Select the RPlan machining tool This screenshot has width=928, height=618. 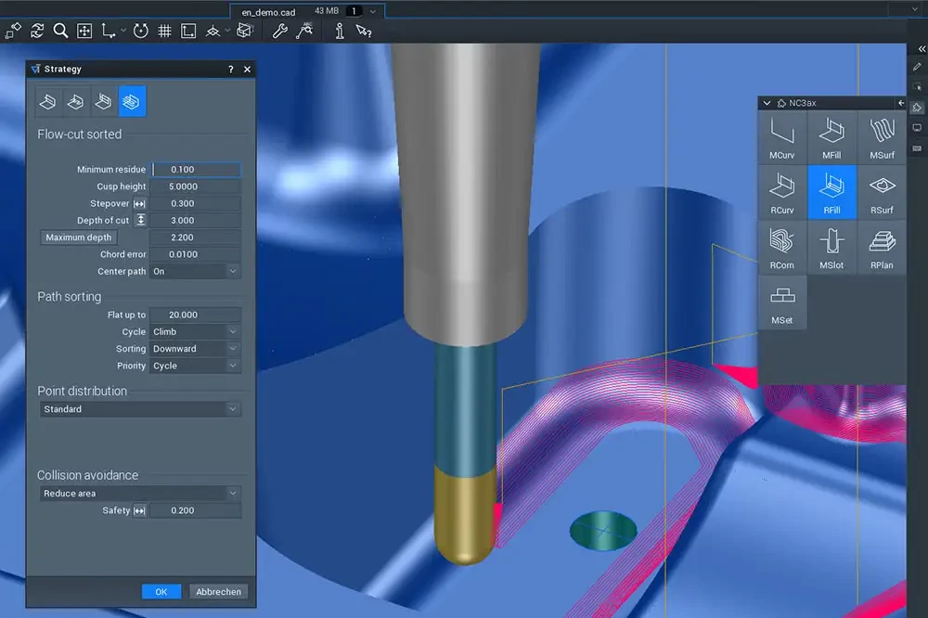coord(882,248)
